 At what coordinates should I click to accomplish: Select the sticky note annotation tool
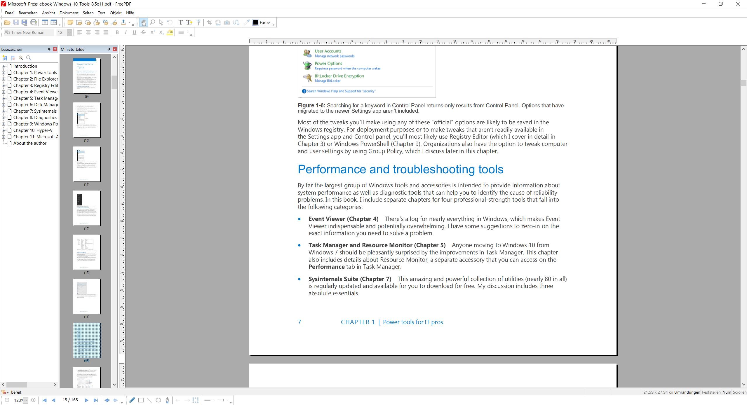pos(70,22)
